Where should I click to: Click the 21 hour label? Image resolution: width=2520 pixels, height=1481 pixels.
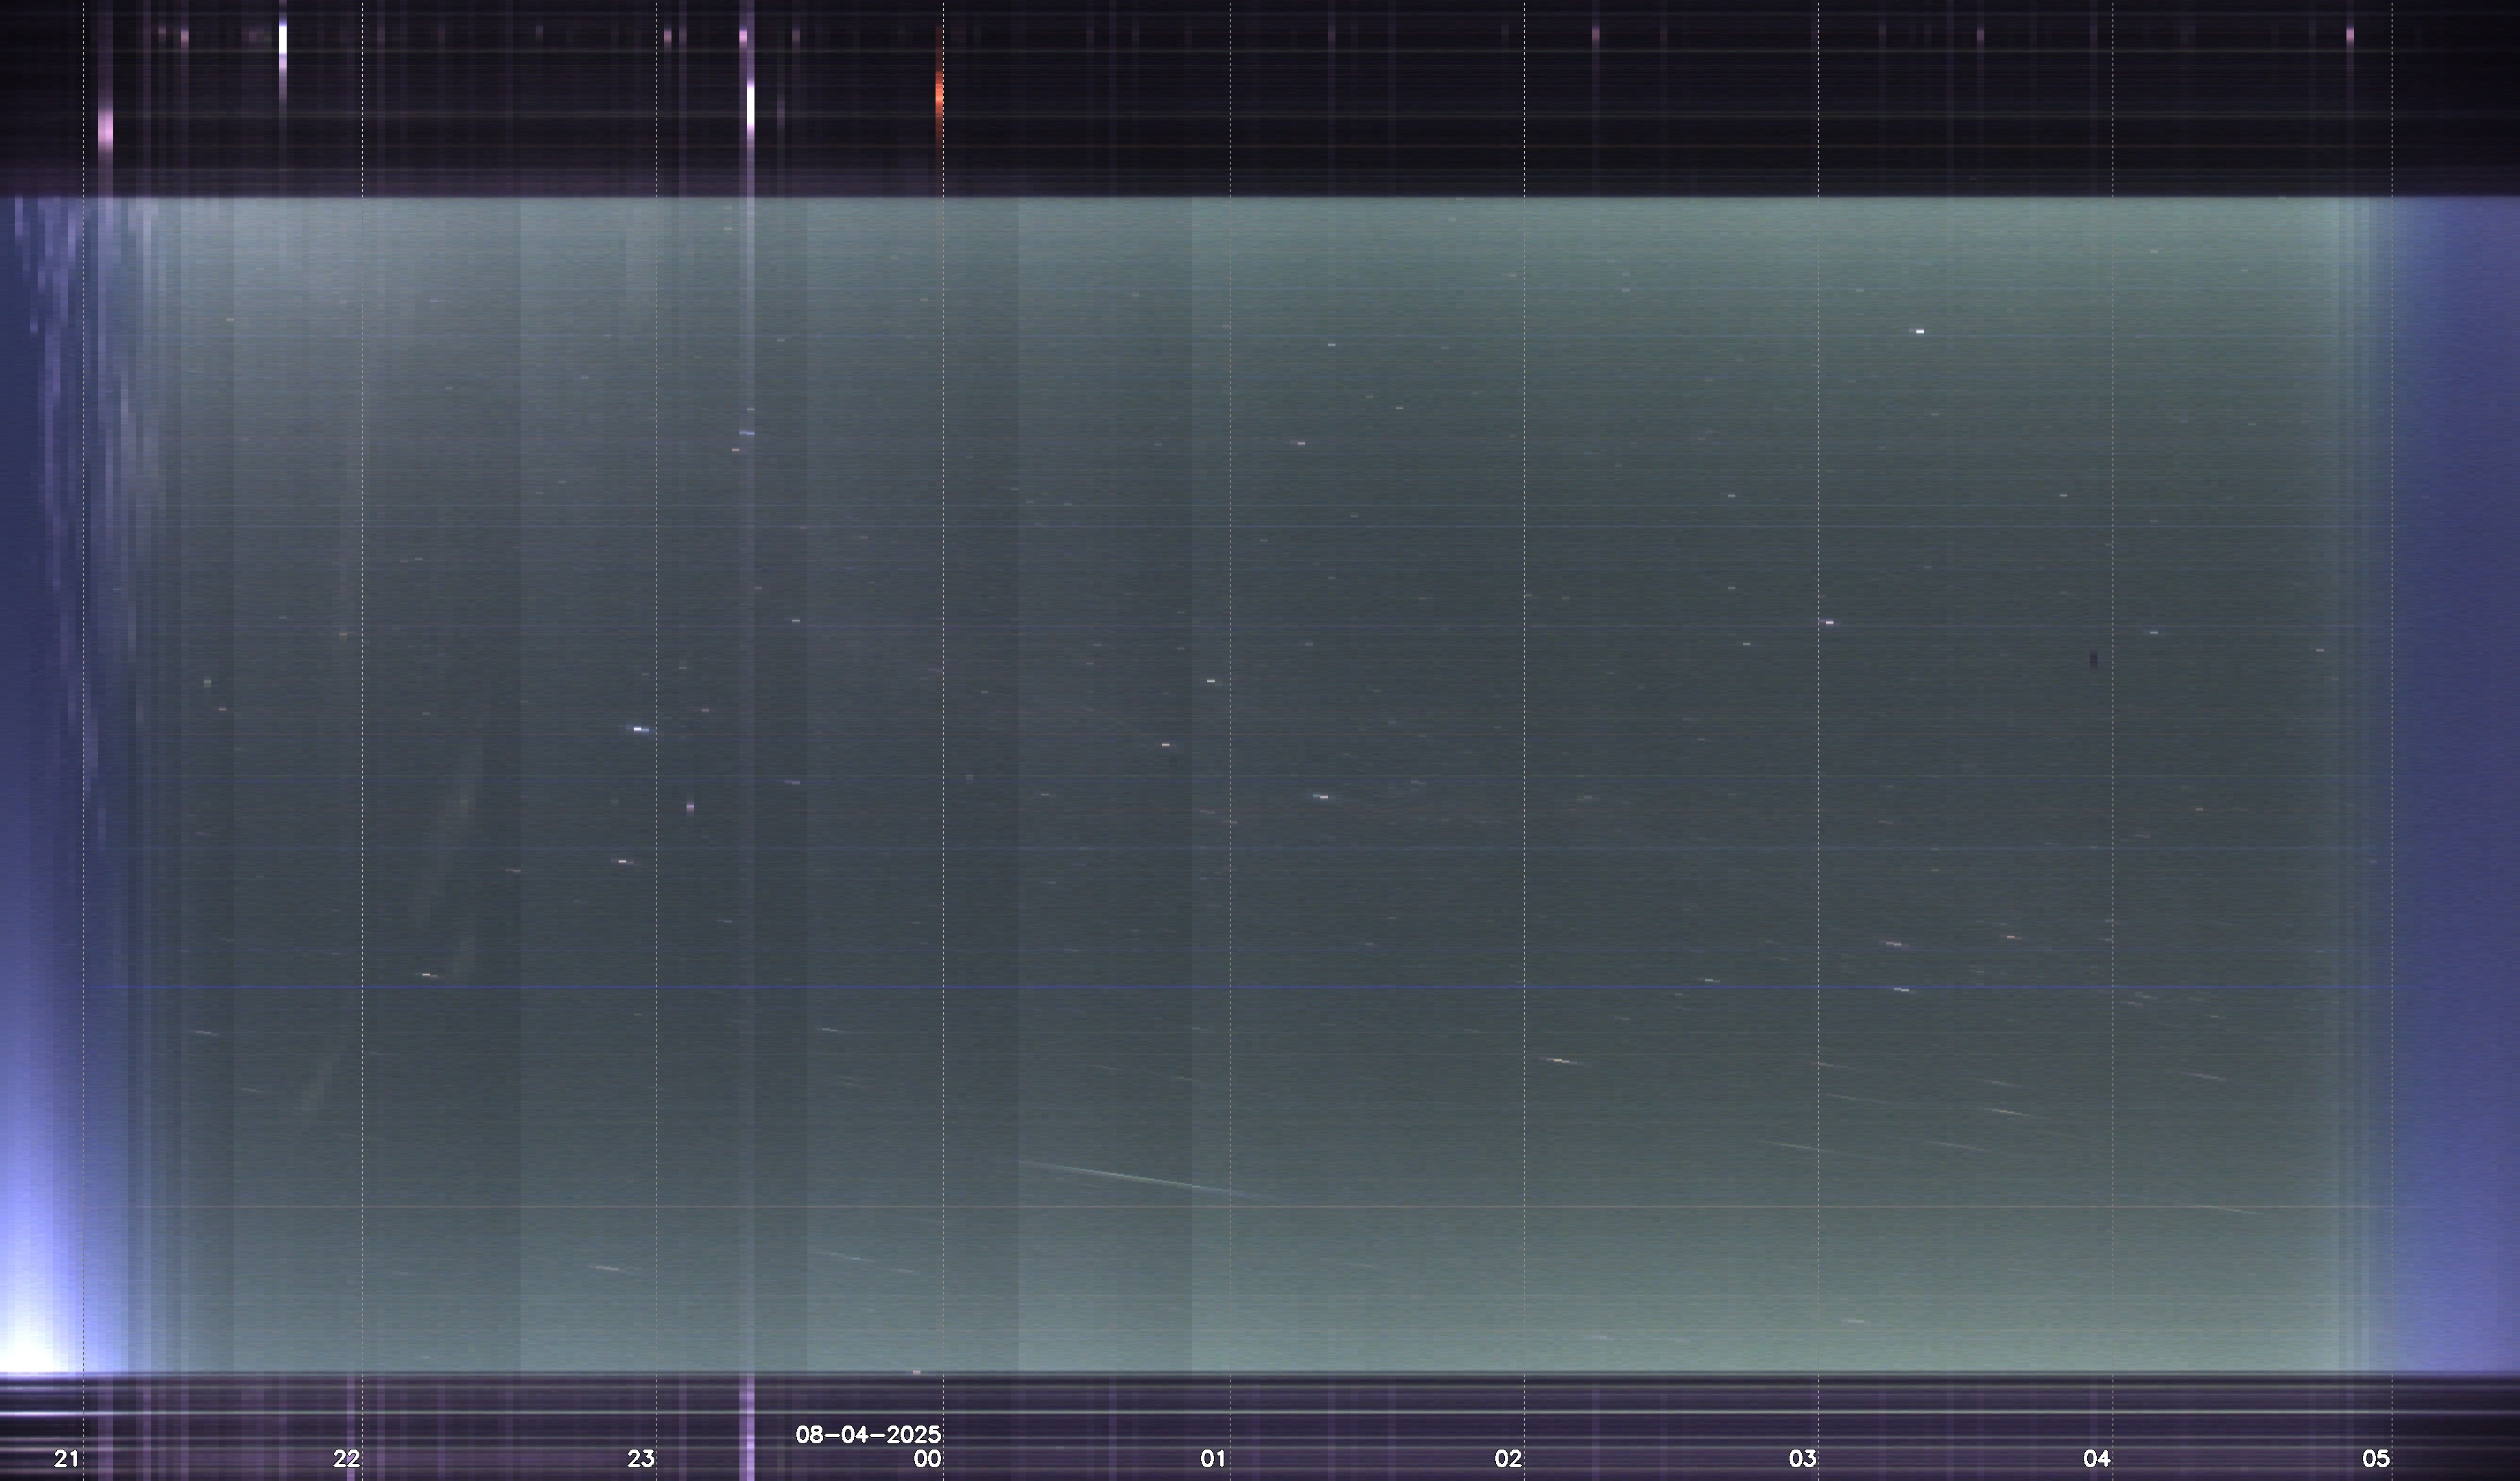67,1458
